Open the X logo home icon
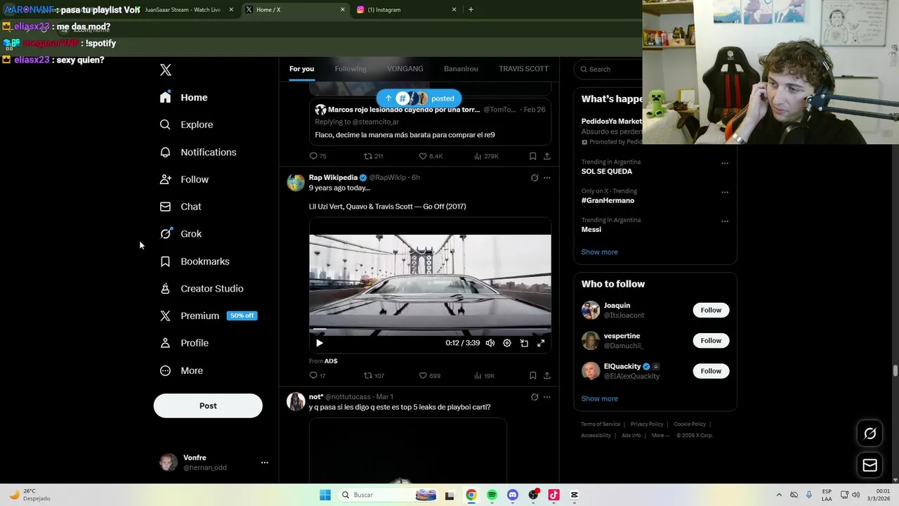The width and height of the screenshot is (899, 506). point(165,70)
